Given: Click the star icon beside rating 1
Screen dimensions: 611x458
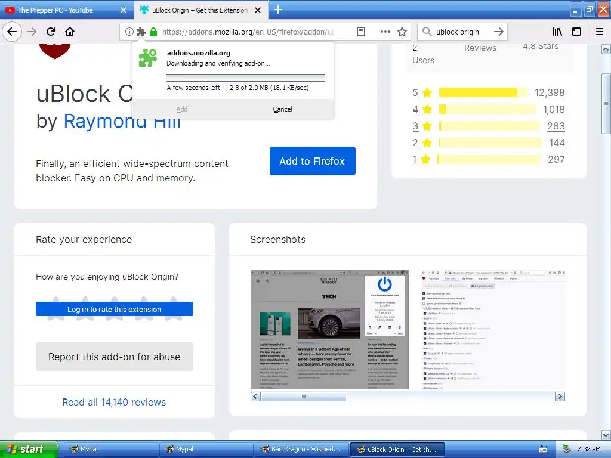Looking at the screenshot, I should 425,159.
